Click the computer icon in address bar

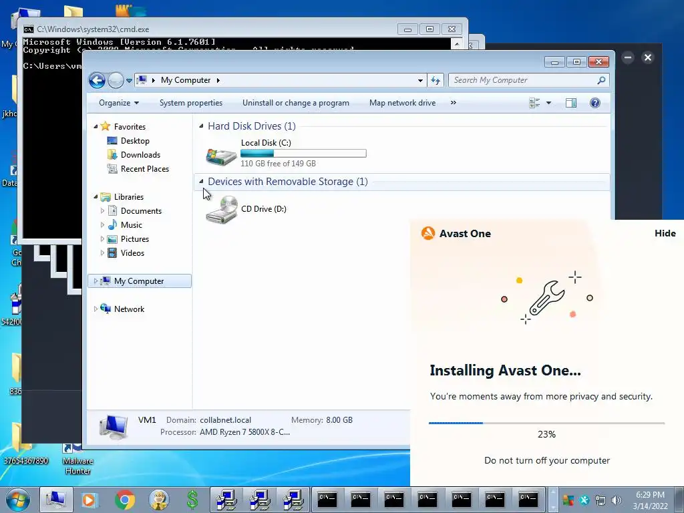(142, 80)
